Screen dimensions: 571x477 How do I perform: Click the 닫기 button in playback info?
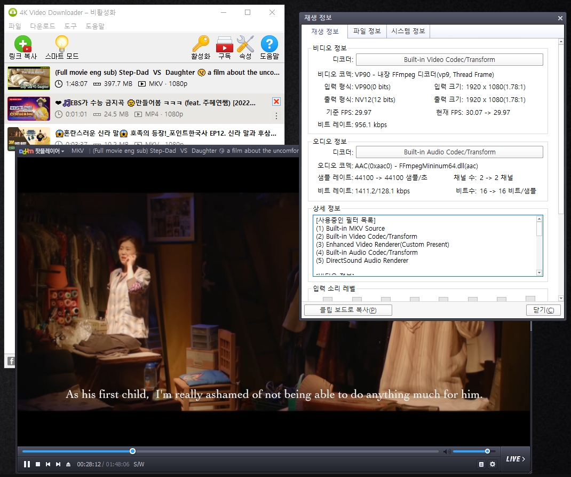pos(543,310)
